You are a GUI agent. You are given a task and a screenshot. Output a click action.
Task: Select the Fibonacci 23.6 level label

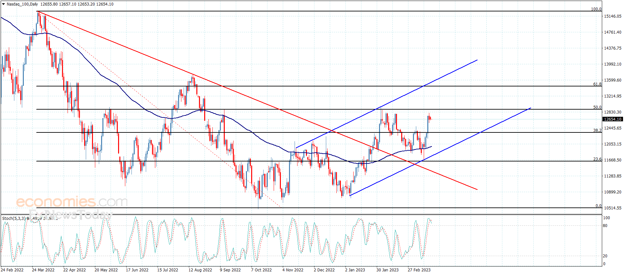tap(597, 160)
